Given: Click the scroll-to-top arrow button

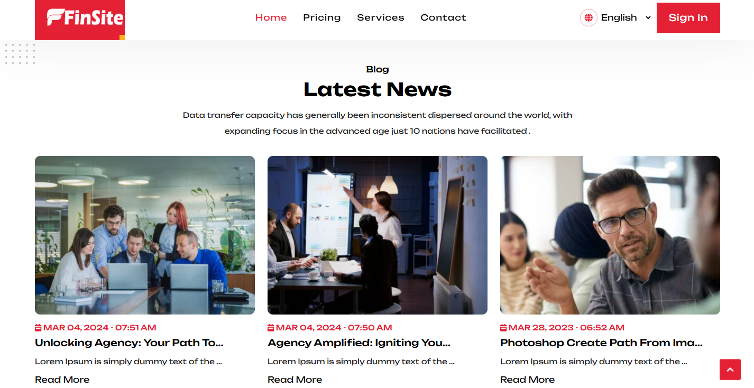Looking at the screenshot, I should [x=730, y=369].
